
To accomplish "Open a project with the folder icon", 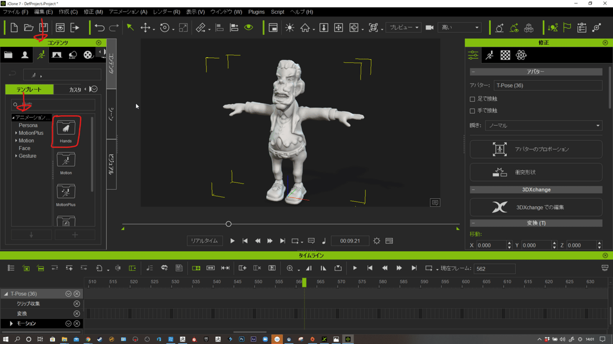I will (x=29, y=28).
